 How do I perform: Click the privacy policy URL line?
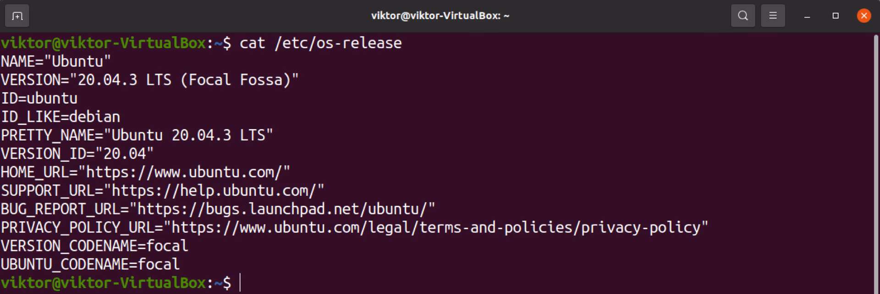353,226
